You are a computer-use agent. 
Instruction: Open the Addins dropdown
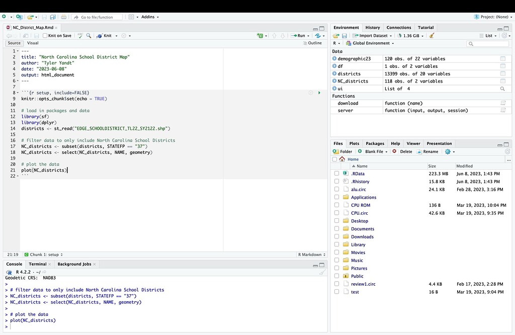pyautogui.click(x=150, y=17)
